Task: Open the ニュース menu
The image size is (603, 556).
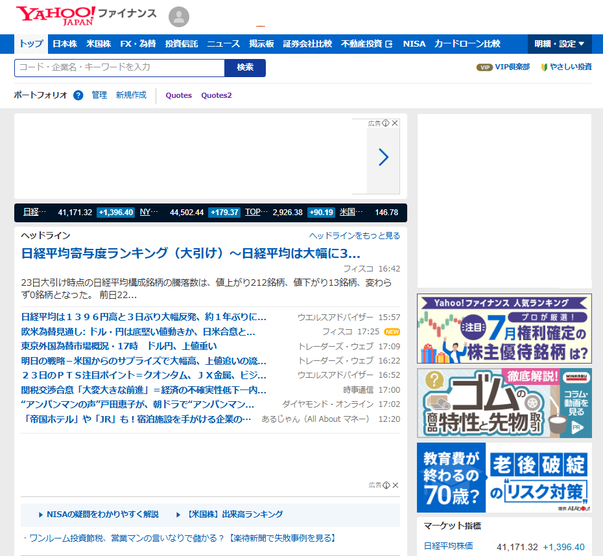Action: click(x=224, y=44)
